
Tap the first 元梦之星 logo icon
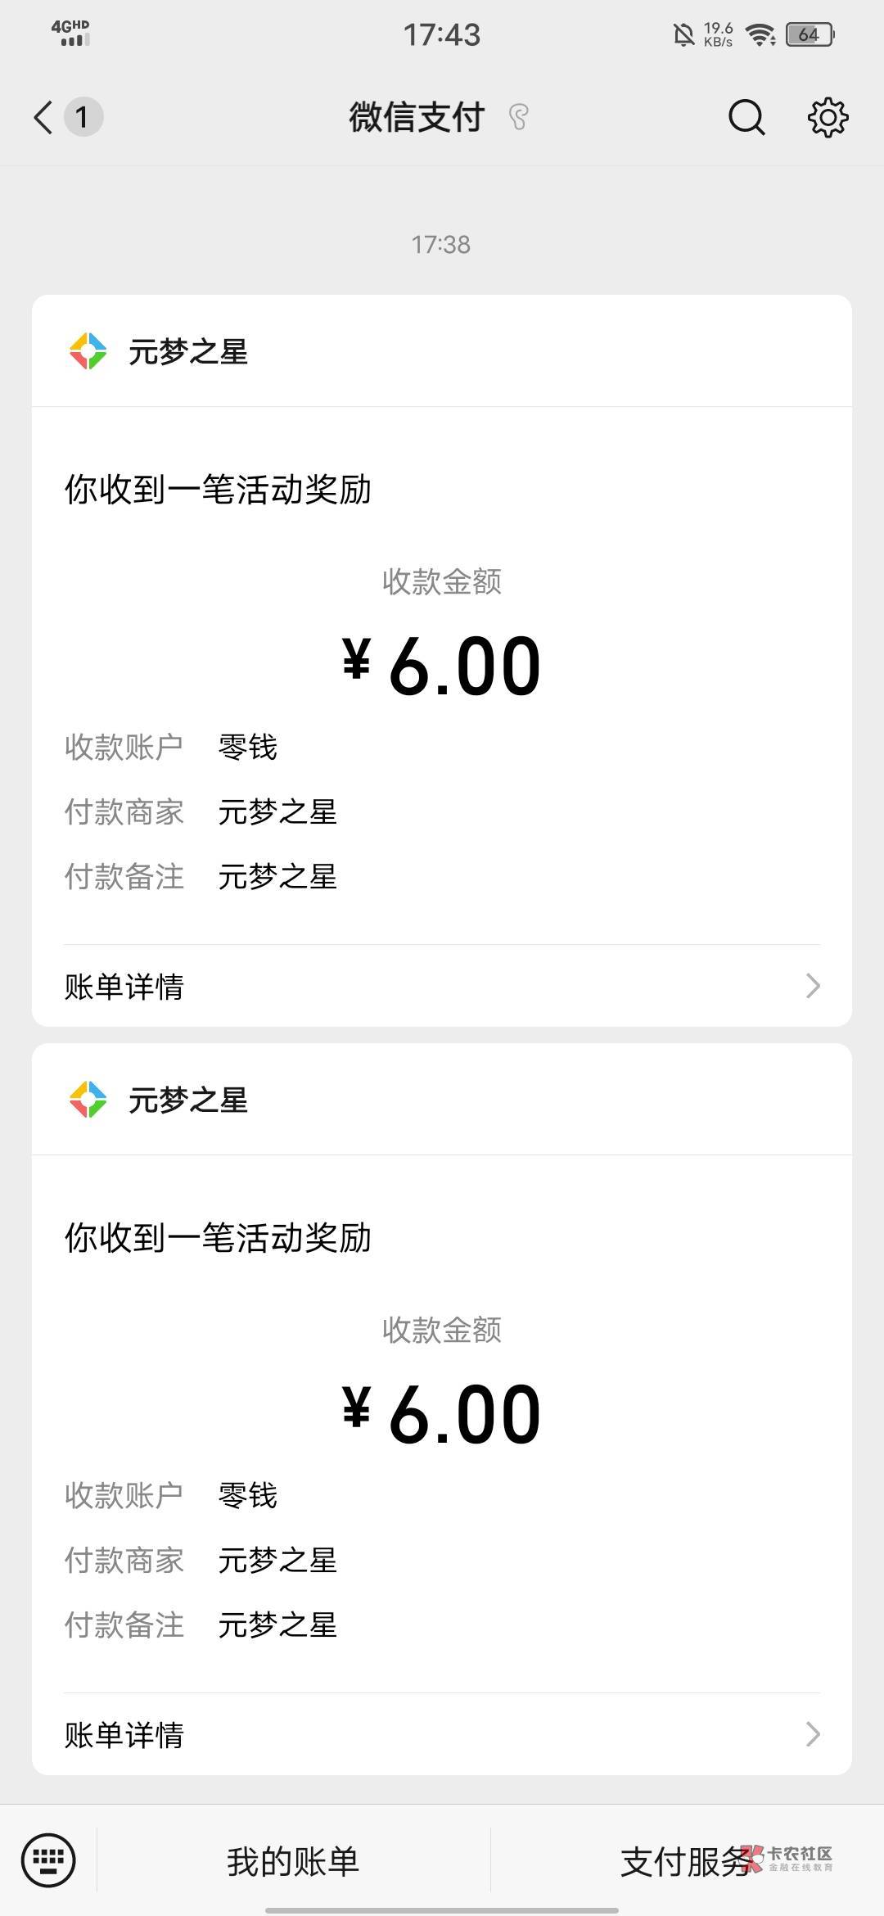point(88,351)
